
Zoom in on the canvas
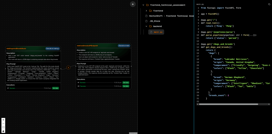[x=3, y=120]
